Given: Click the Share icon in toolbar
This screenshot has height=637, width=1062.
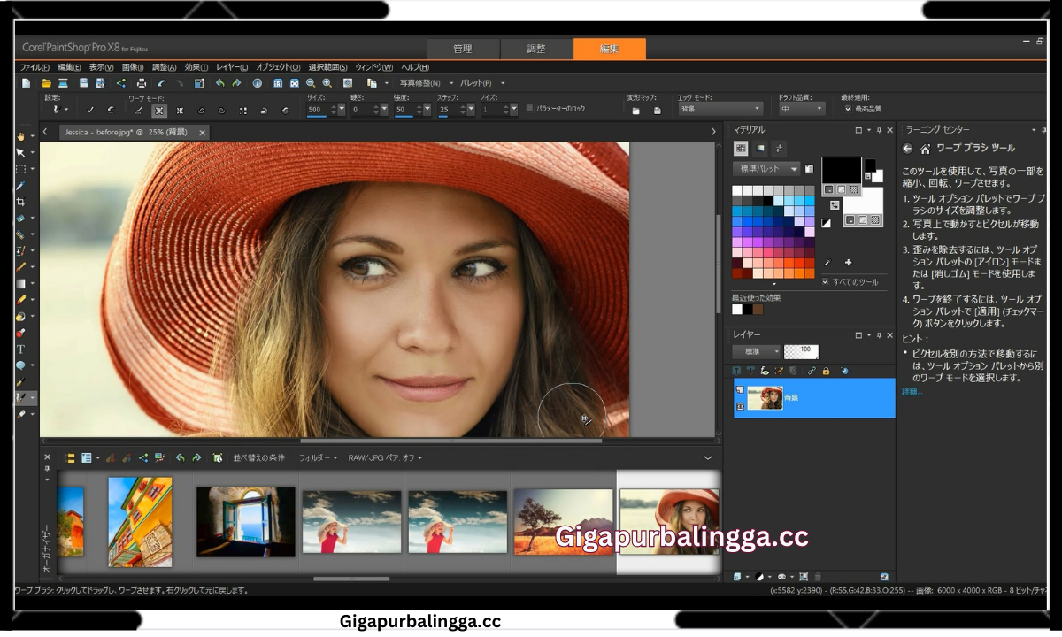Looking at the screenshot, I should pyautogui.click(x=121, y=83).
